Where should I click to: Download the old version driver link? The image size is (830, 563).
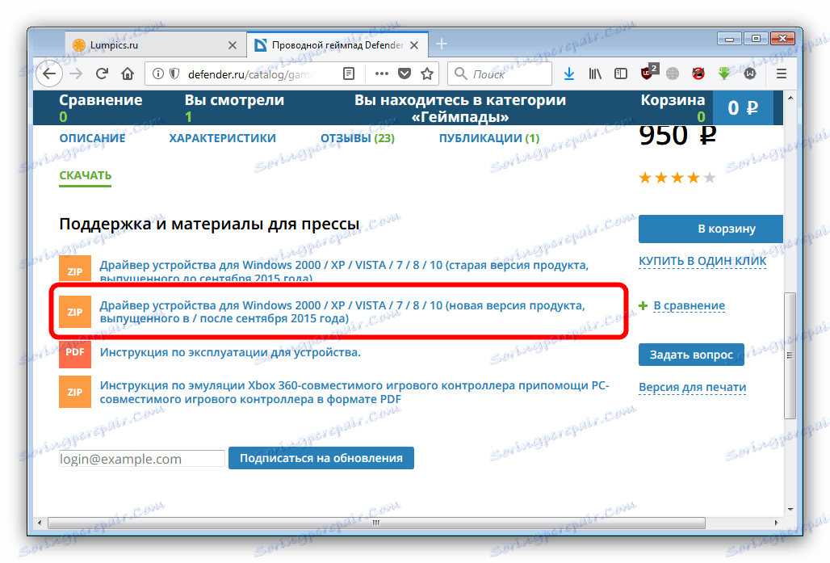pos(344,271)
